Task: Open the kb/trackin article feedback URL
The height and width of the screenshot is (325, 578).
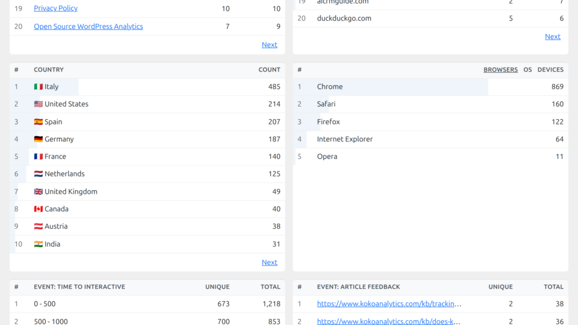Action: pos(389,303)
